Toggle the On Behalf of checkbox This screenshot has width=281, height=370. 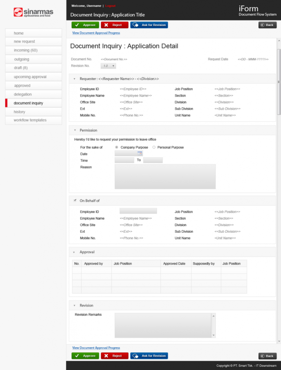tap(75, 200)
